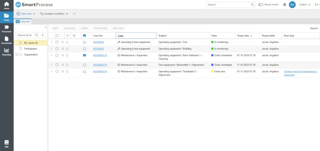Open the row menu for case 40349004
Viewport: 320px width, 151px height.
click(63, 42)
